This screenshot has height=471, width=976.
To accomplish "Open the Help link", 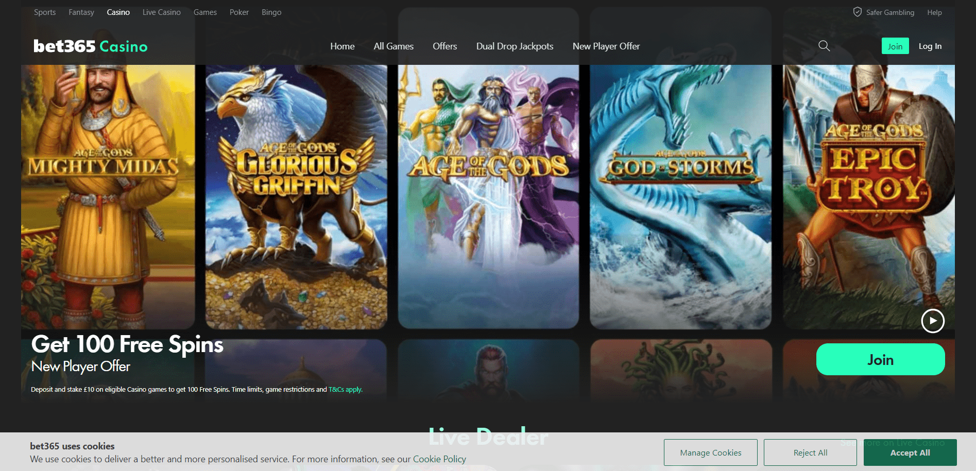I will pos(934,12).
